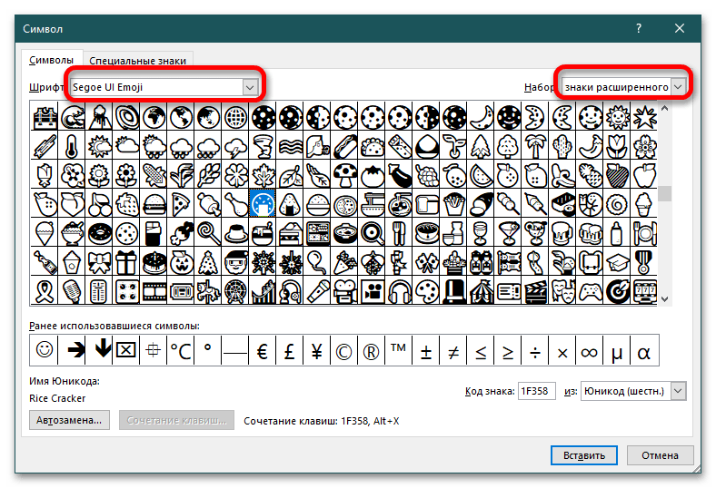This screenshot has height=488, width=716.
Task: Choose the watermelon slice emoji
Action: coord(481,175)
